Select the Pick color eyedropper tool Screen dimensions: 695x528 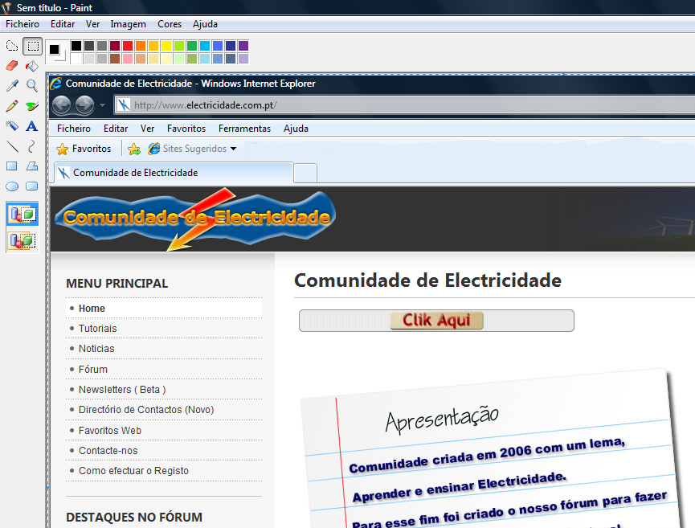point(12,85)
